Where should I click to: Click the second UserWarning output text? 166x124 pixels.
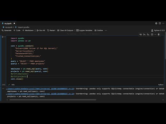pos(120,94)
